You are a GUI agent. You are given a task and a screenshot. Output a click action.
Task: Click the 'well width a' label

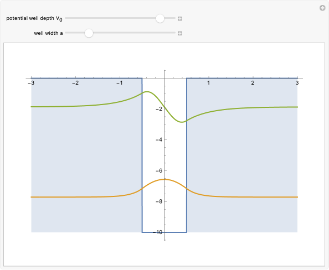[48, 33]
